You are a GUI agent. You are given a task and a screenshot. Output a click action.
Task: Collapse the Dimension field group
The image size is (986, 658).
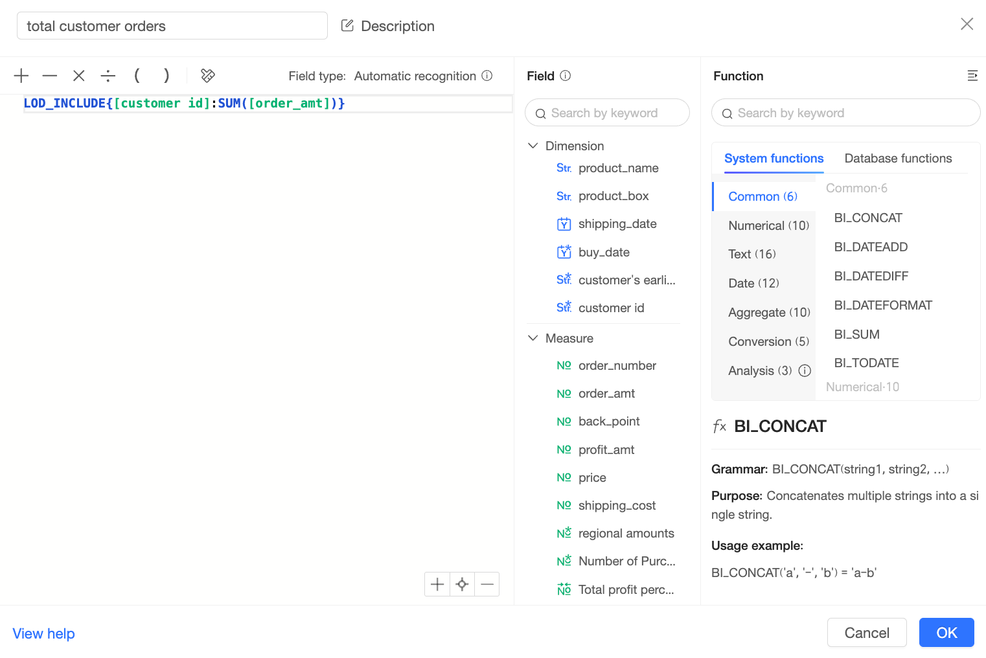pos(533,146)
